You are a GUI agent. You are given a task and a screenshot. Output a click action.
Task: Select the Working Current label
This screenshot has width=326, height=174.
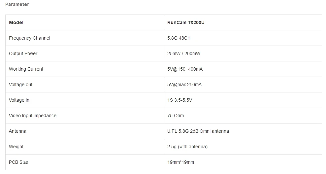click(26, 69)
